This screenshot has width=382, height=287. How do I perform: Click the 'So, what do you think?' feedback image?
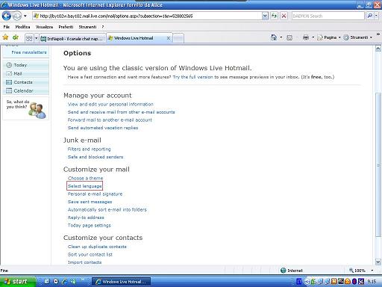tap(26, 108)
